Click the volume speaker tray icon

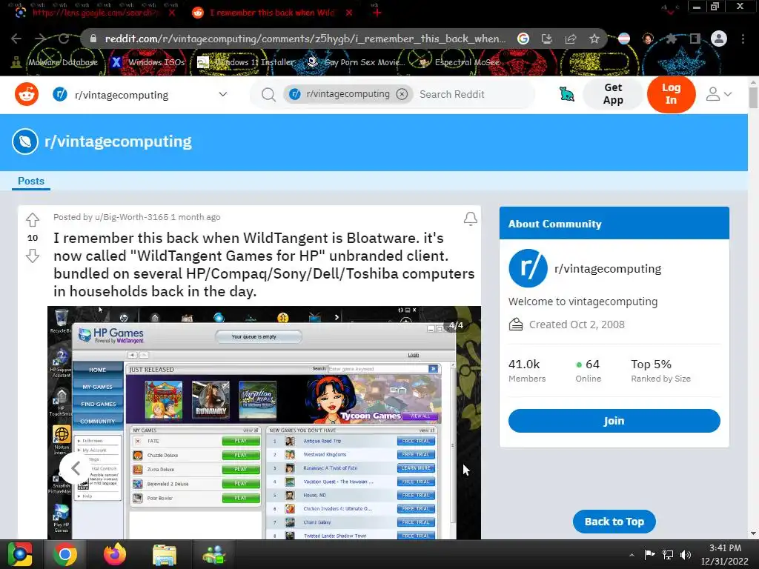[x=686, y=554]
